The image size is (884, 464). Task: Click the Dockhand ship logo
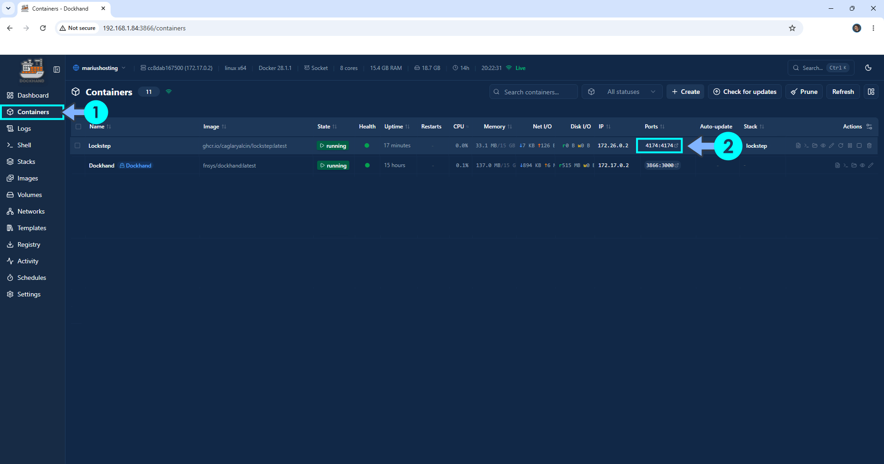[32, 70]
